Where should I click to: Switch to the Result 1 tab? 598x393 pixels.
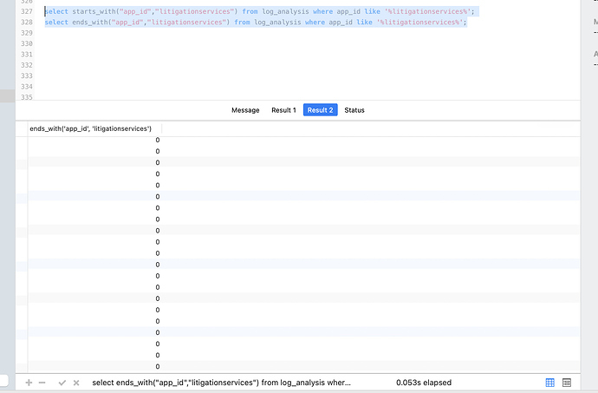click(x=283, y=110)
